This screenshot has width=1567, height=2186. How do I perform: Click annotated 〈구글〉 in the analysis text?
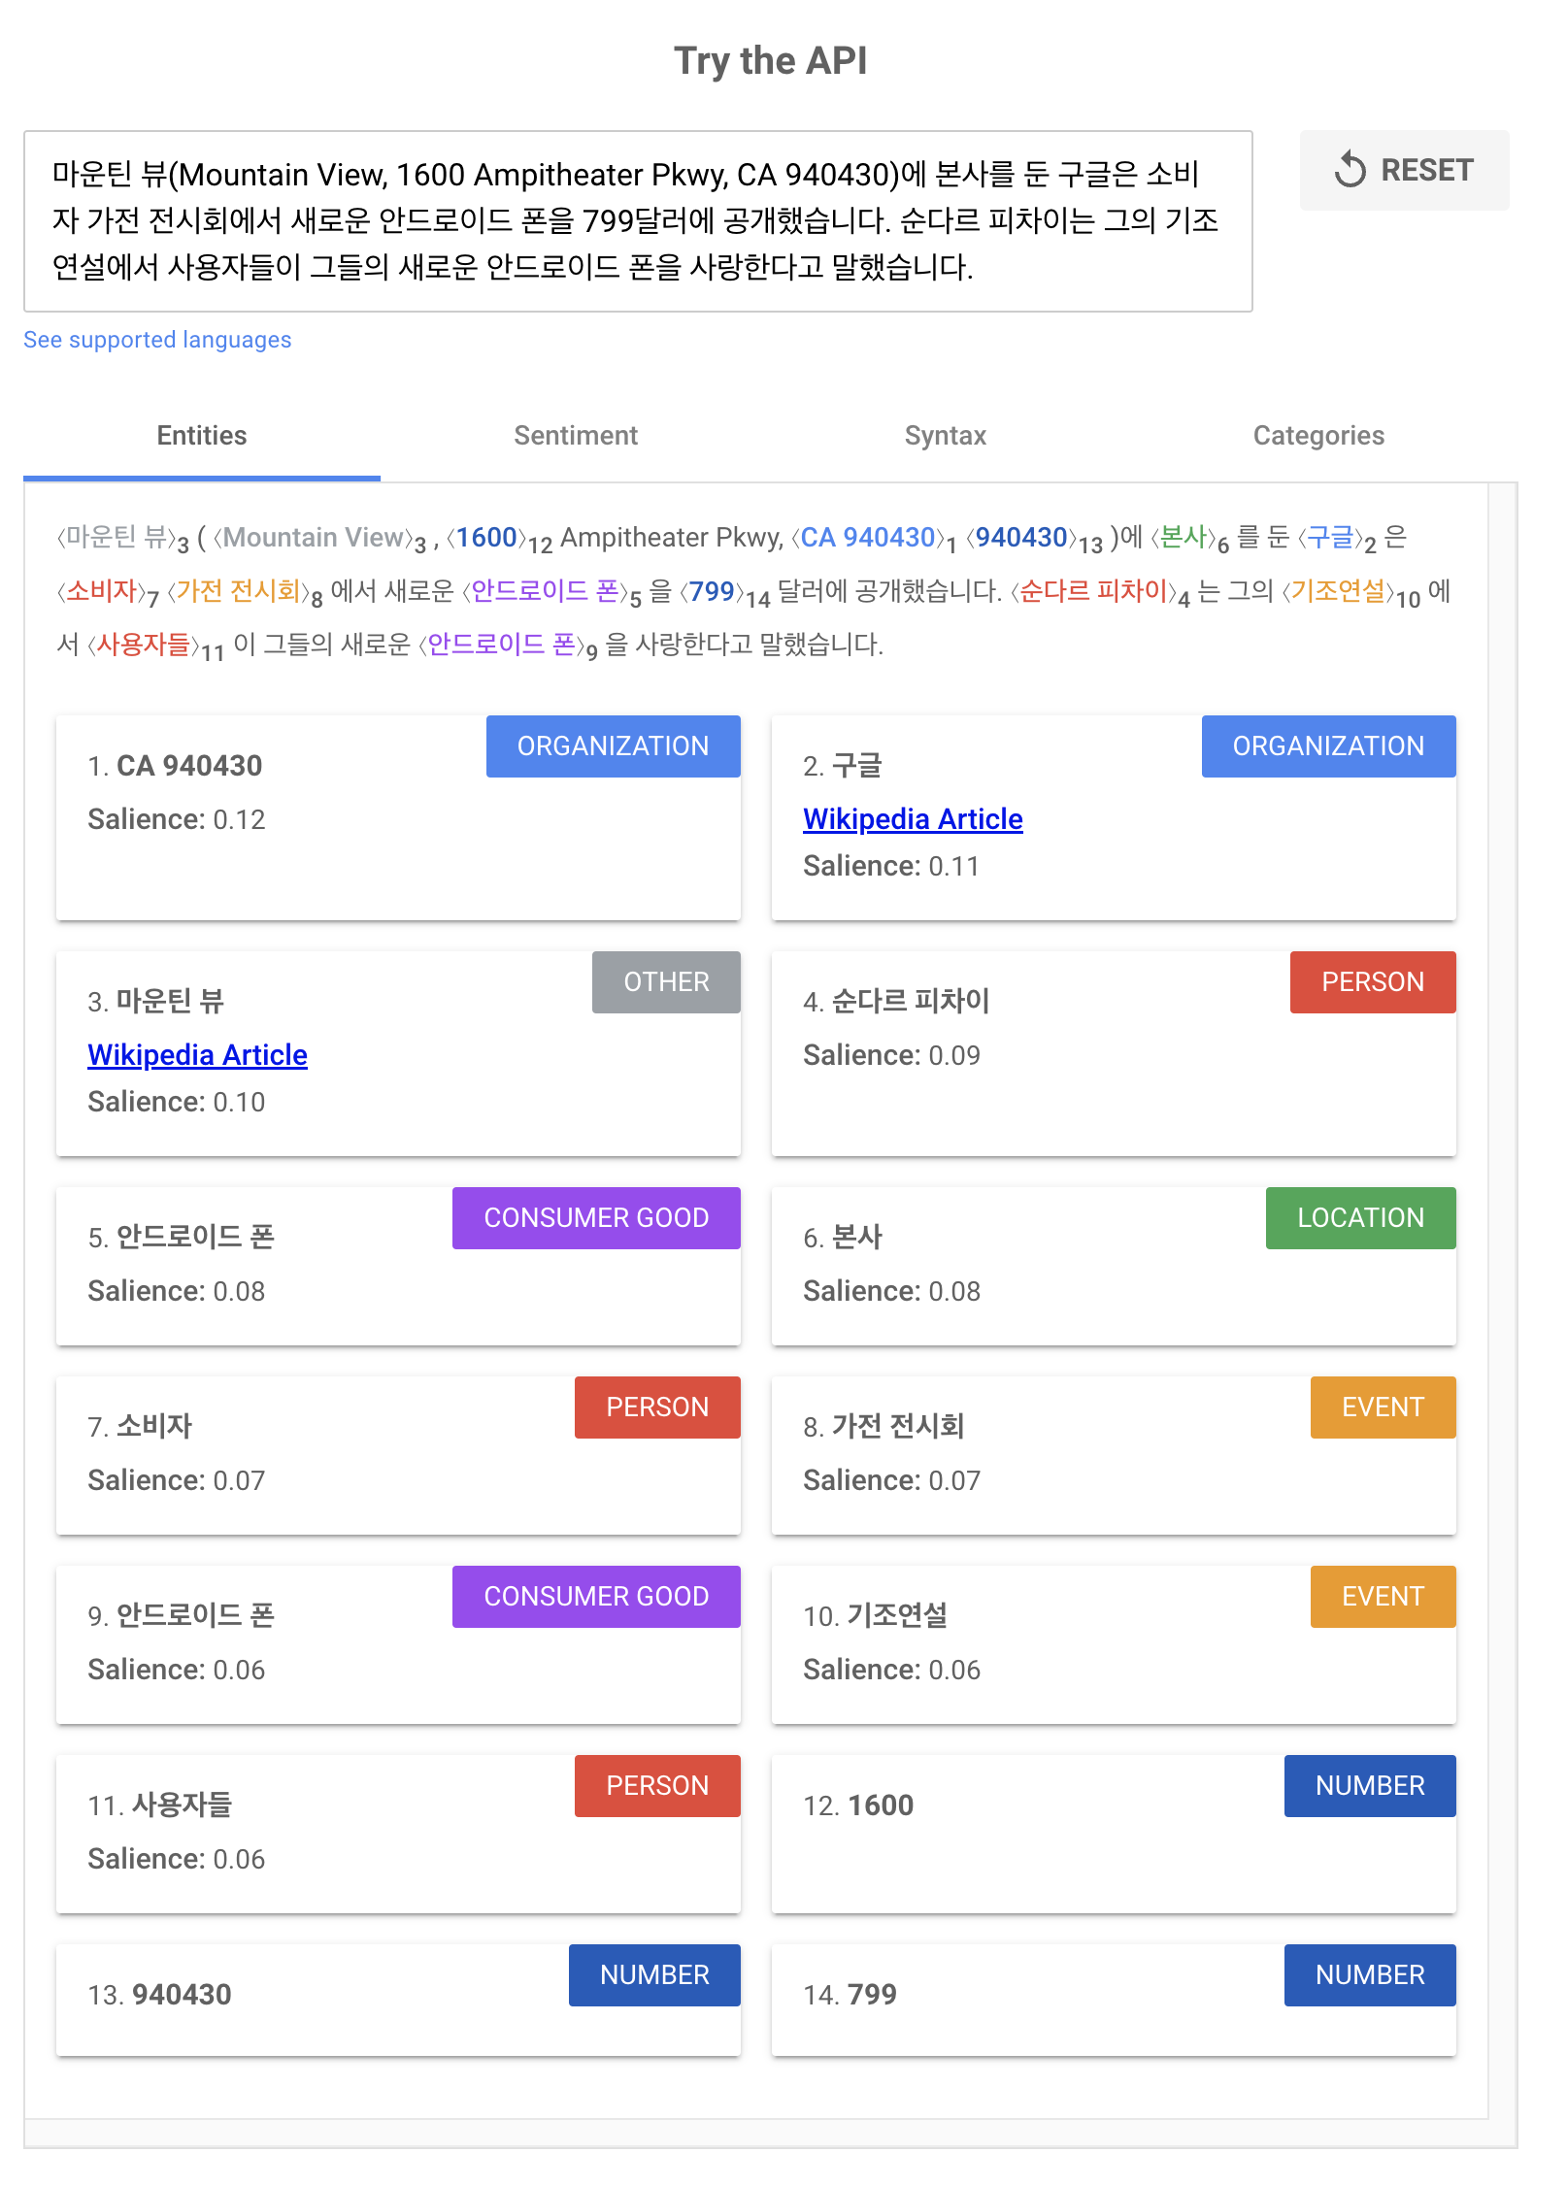tap(1330, 538)
